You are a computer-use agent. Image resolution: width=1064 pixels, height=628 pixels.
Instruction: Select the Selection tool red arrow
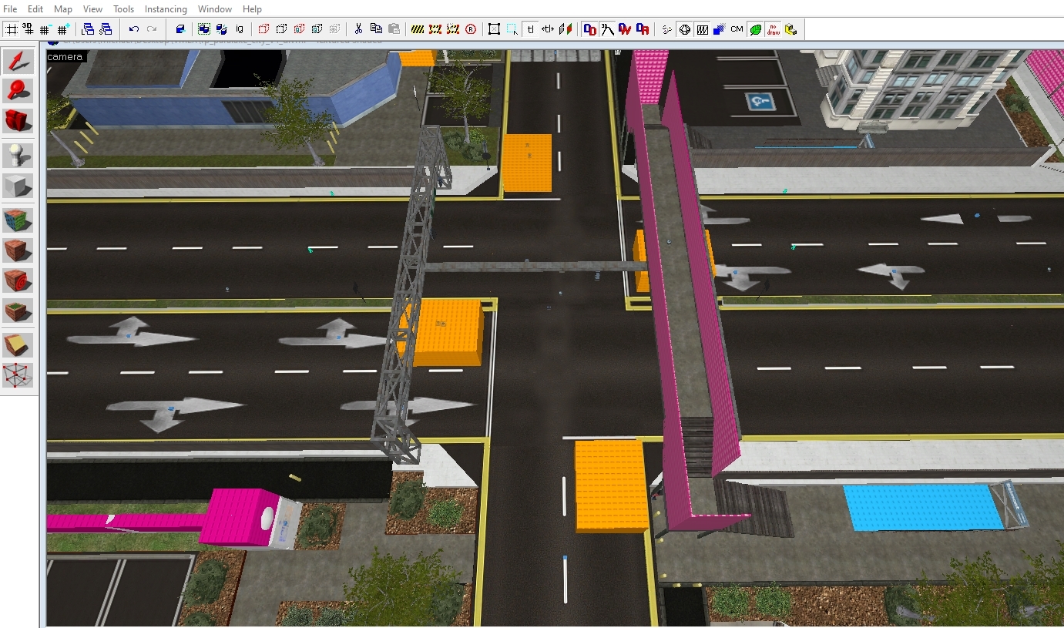click(18, 62)
